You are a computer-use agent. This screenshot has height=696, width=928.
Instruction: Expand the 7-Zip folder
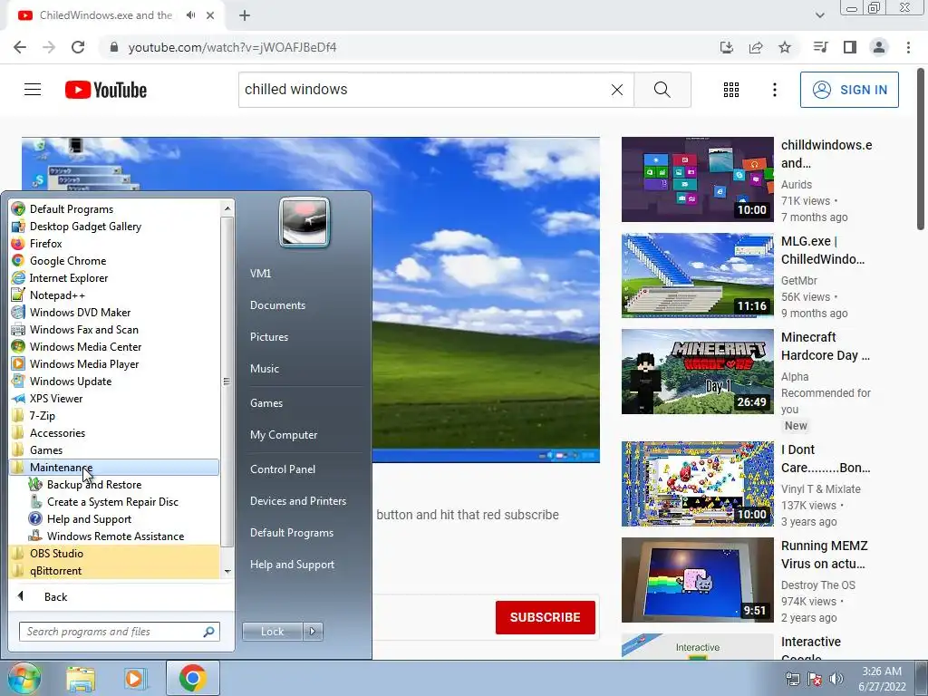[x=114, y=415]
